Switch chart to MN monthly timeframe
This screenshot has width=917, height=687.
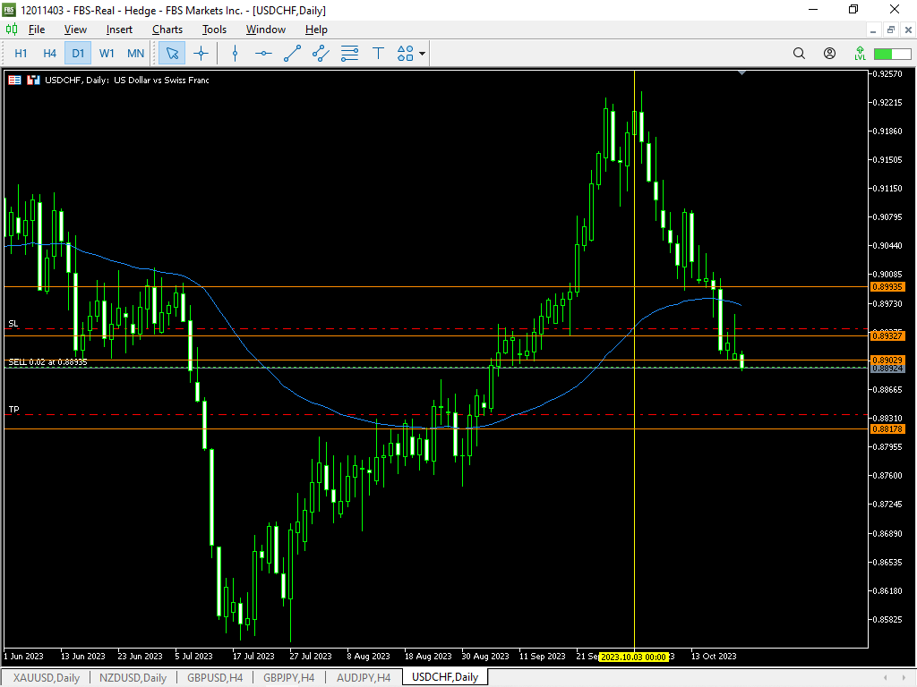click(x=136, y=54)
